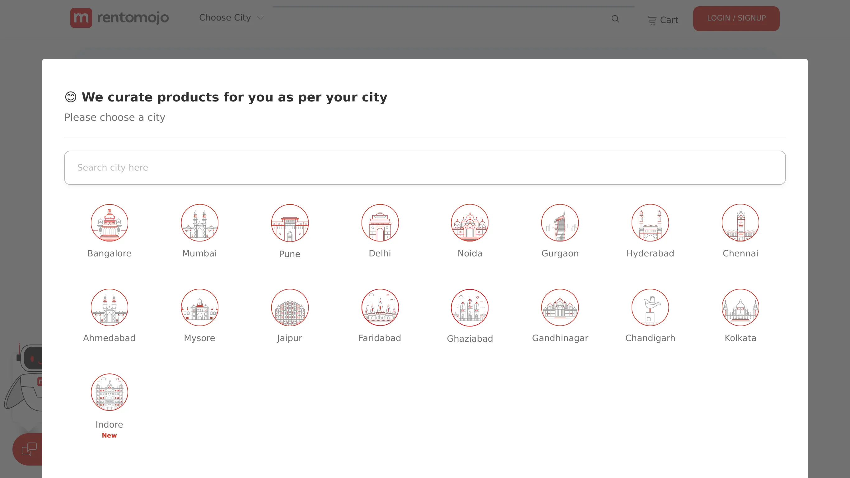Select the Mysore city icon
Image resolution: width=850 pixels, height=478 pixels.
[199, 307]
